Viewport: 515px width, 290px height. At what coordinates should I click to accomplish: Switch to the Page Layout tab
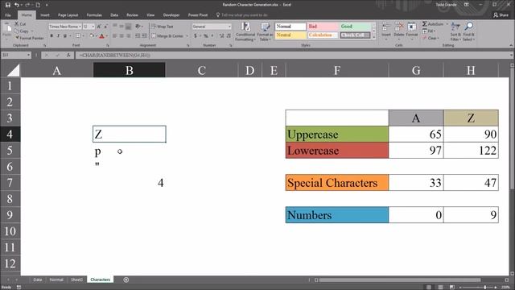click(68, 15)
